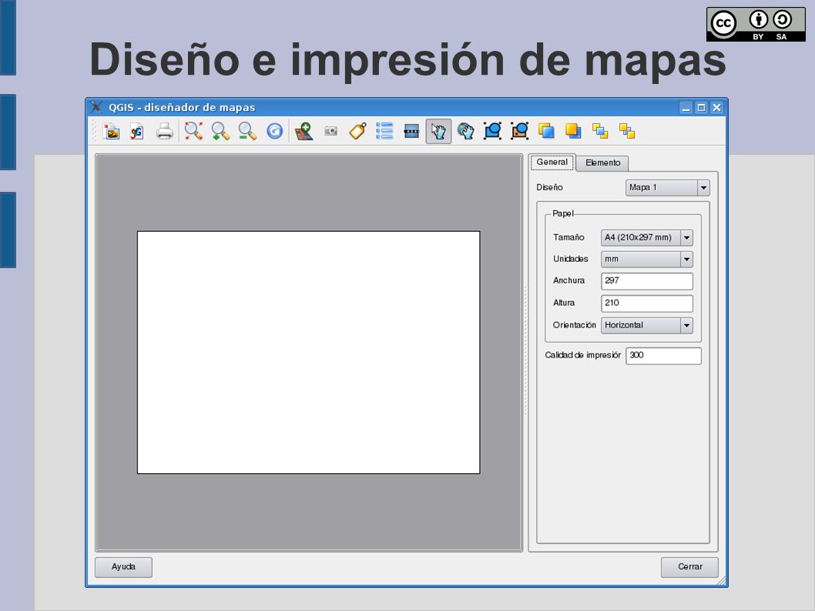This screenshot has height=611, width=815.
Task: Close the QGIS diseñador de mapas window
Action: (x=716, y=108)
